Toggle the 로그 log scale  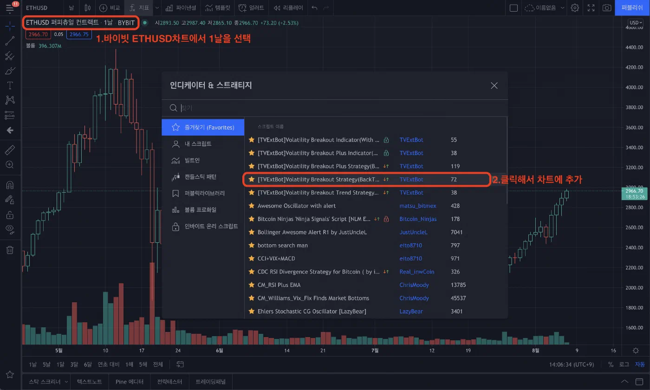click(624, 364)
